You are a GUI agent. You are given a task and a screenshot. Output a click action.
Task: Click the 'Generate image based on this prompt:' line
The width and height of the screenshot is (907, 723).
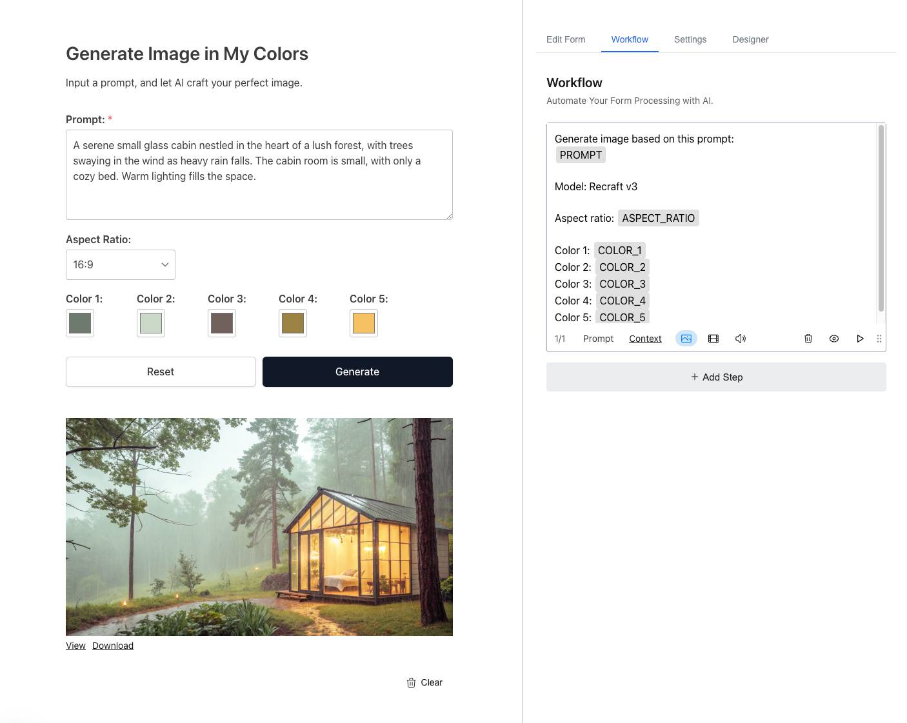644,139
